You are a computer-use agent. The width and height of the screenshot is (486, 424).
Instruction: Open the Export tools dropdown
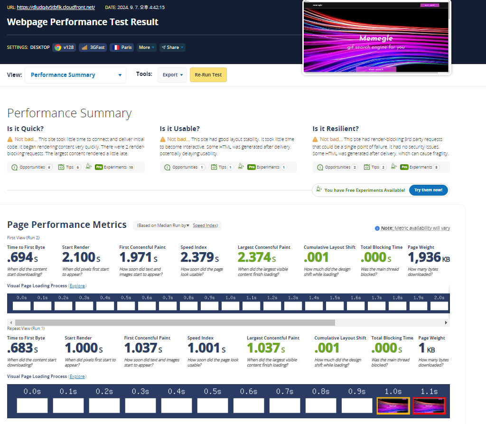point(172,75)
